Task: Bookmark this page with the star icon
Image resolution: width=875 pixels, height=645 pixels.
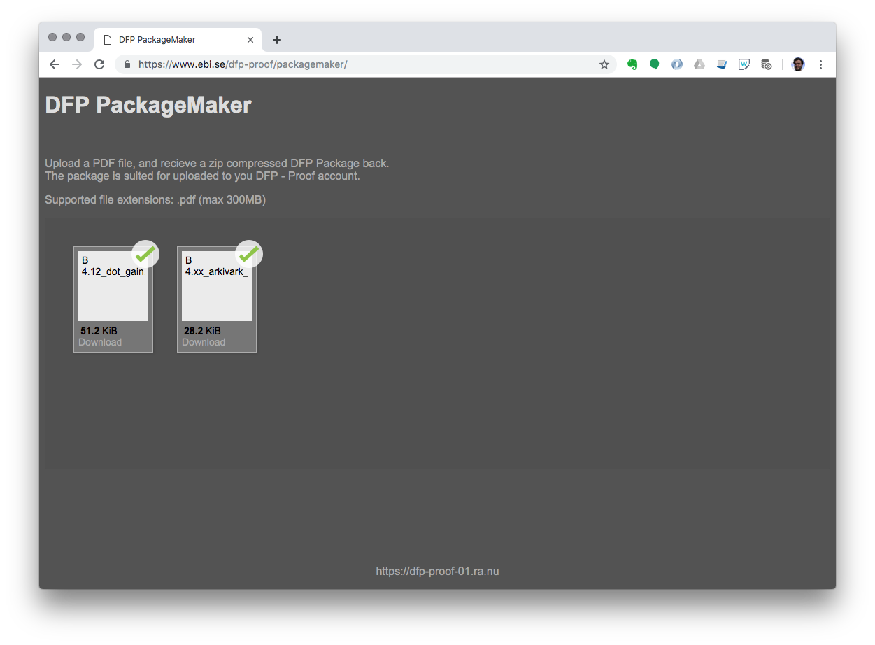Action: click(604, 64)
